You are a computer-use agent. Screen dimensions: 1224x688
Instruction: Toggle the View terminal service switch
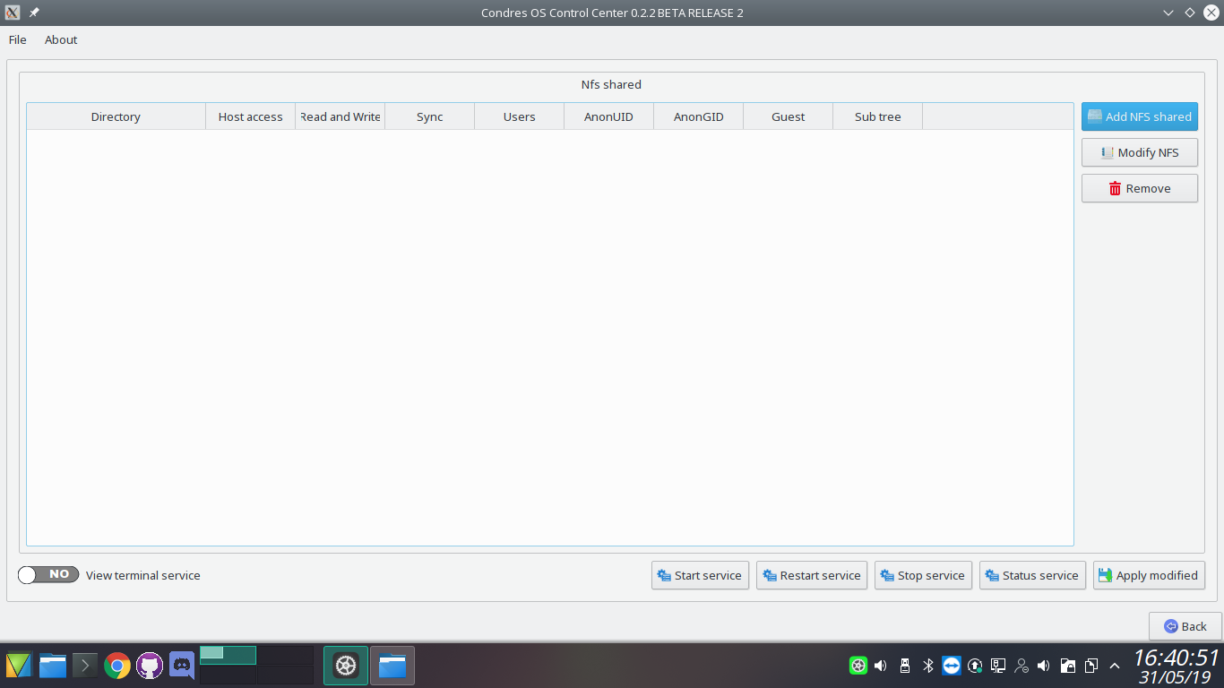coord(48,575)
